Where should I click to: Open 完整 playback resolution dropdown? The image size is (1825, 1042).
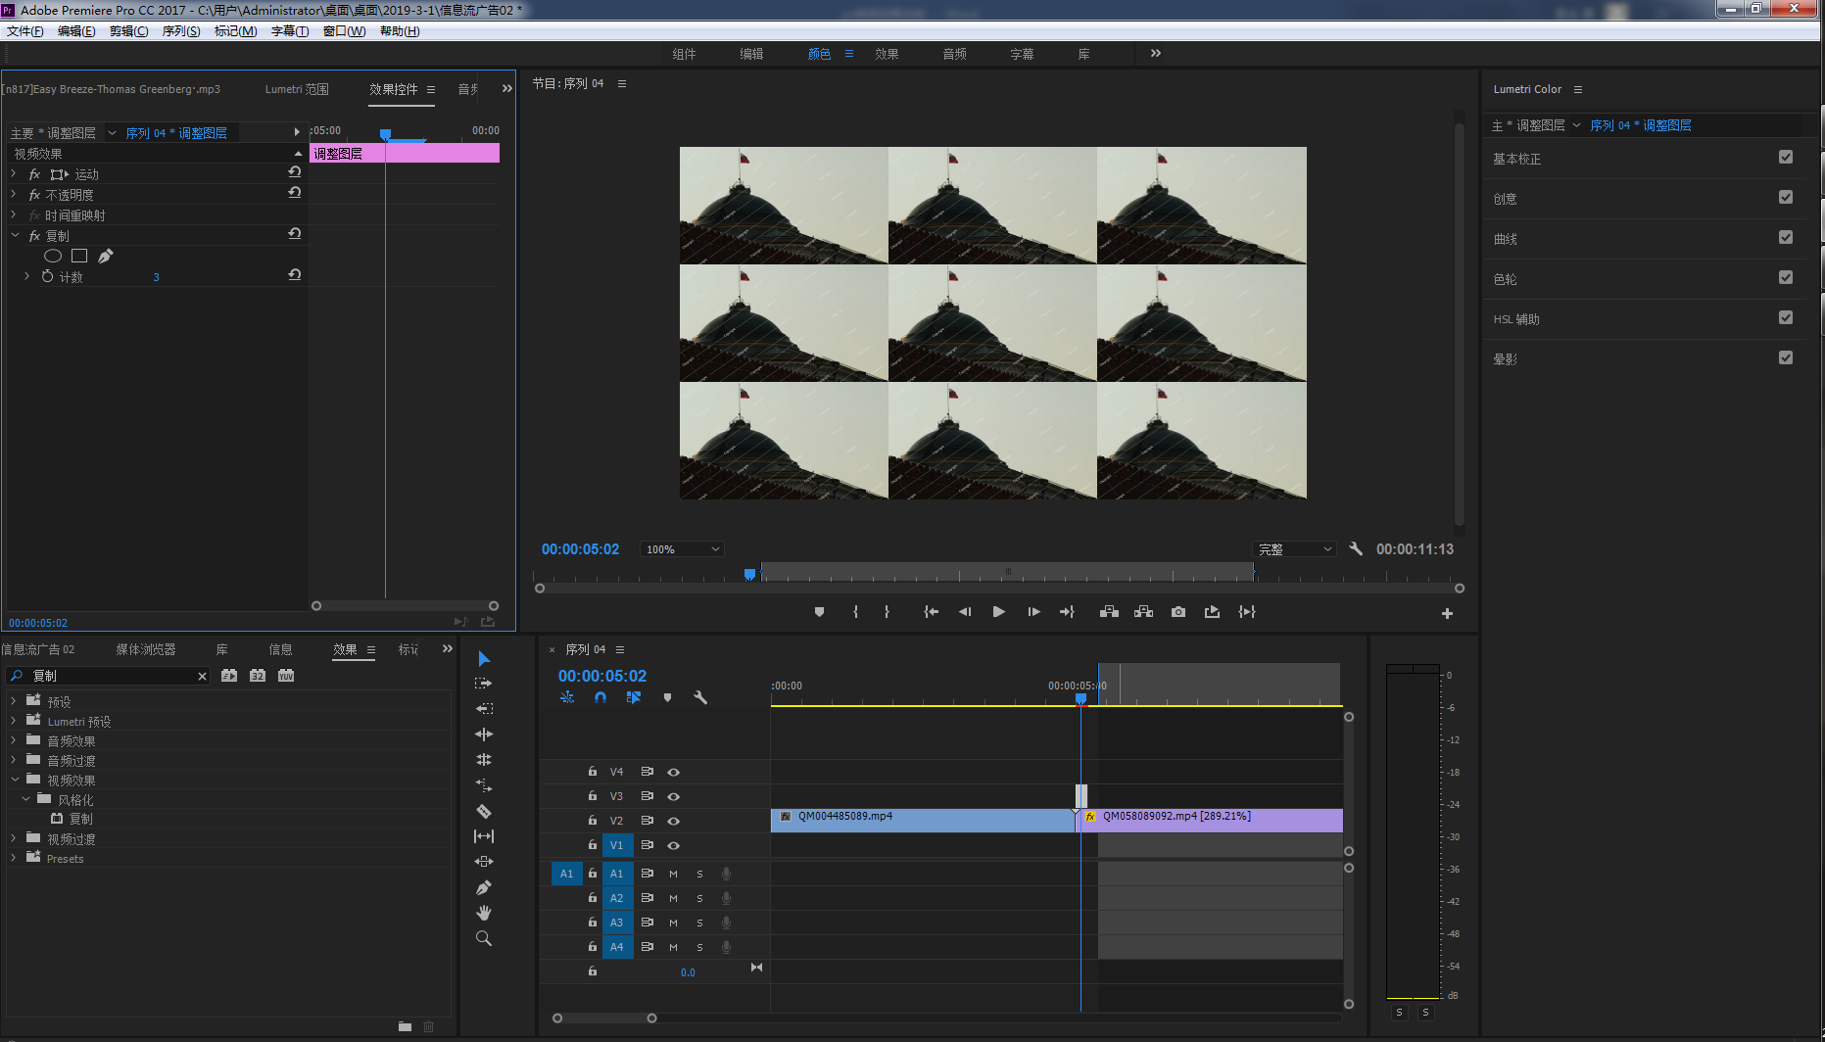pos(1294,549)
